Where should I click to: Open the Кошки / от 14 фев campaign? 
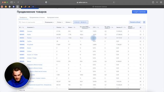[x=32, y=55]
